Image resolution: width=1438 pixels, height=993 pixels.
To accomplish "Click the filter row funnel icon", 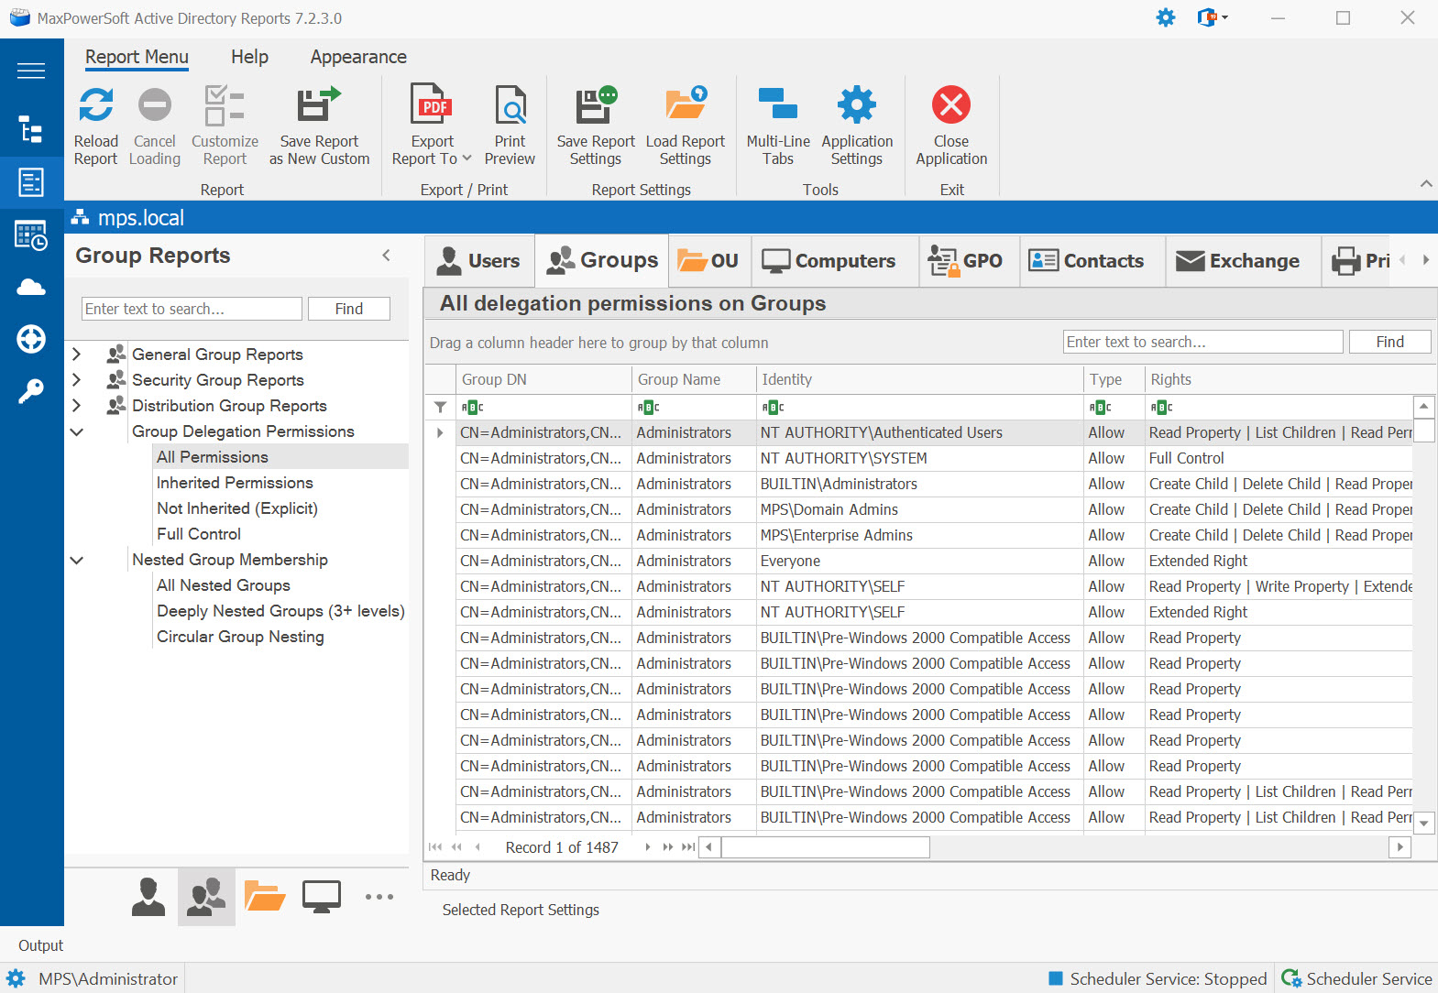I will coord(440,407).
